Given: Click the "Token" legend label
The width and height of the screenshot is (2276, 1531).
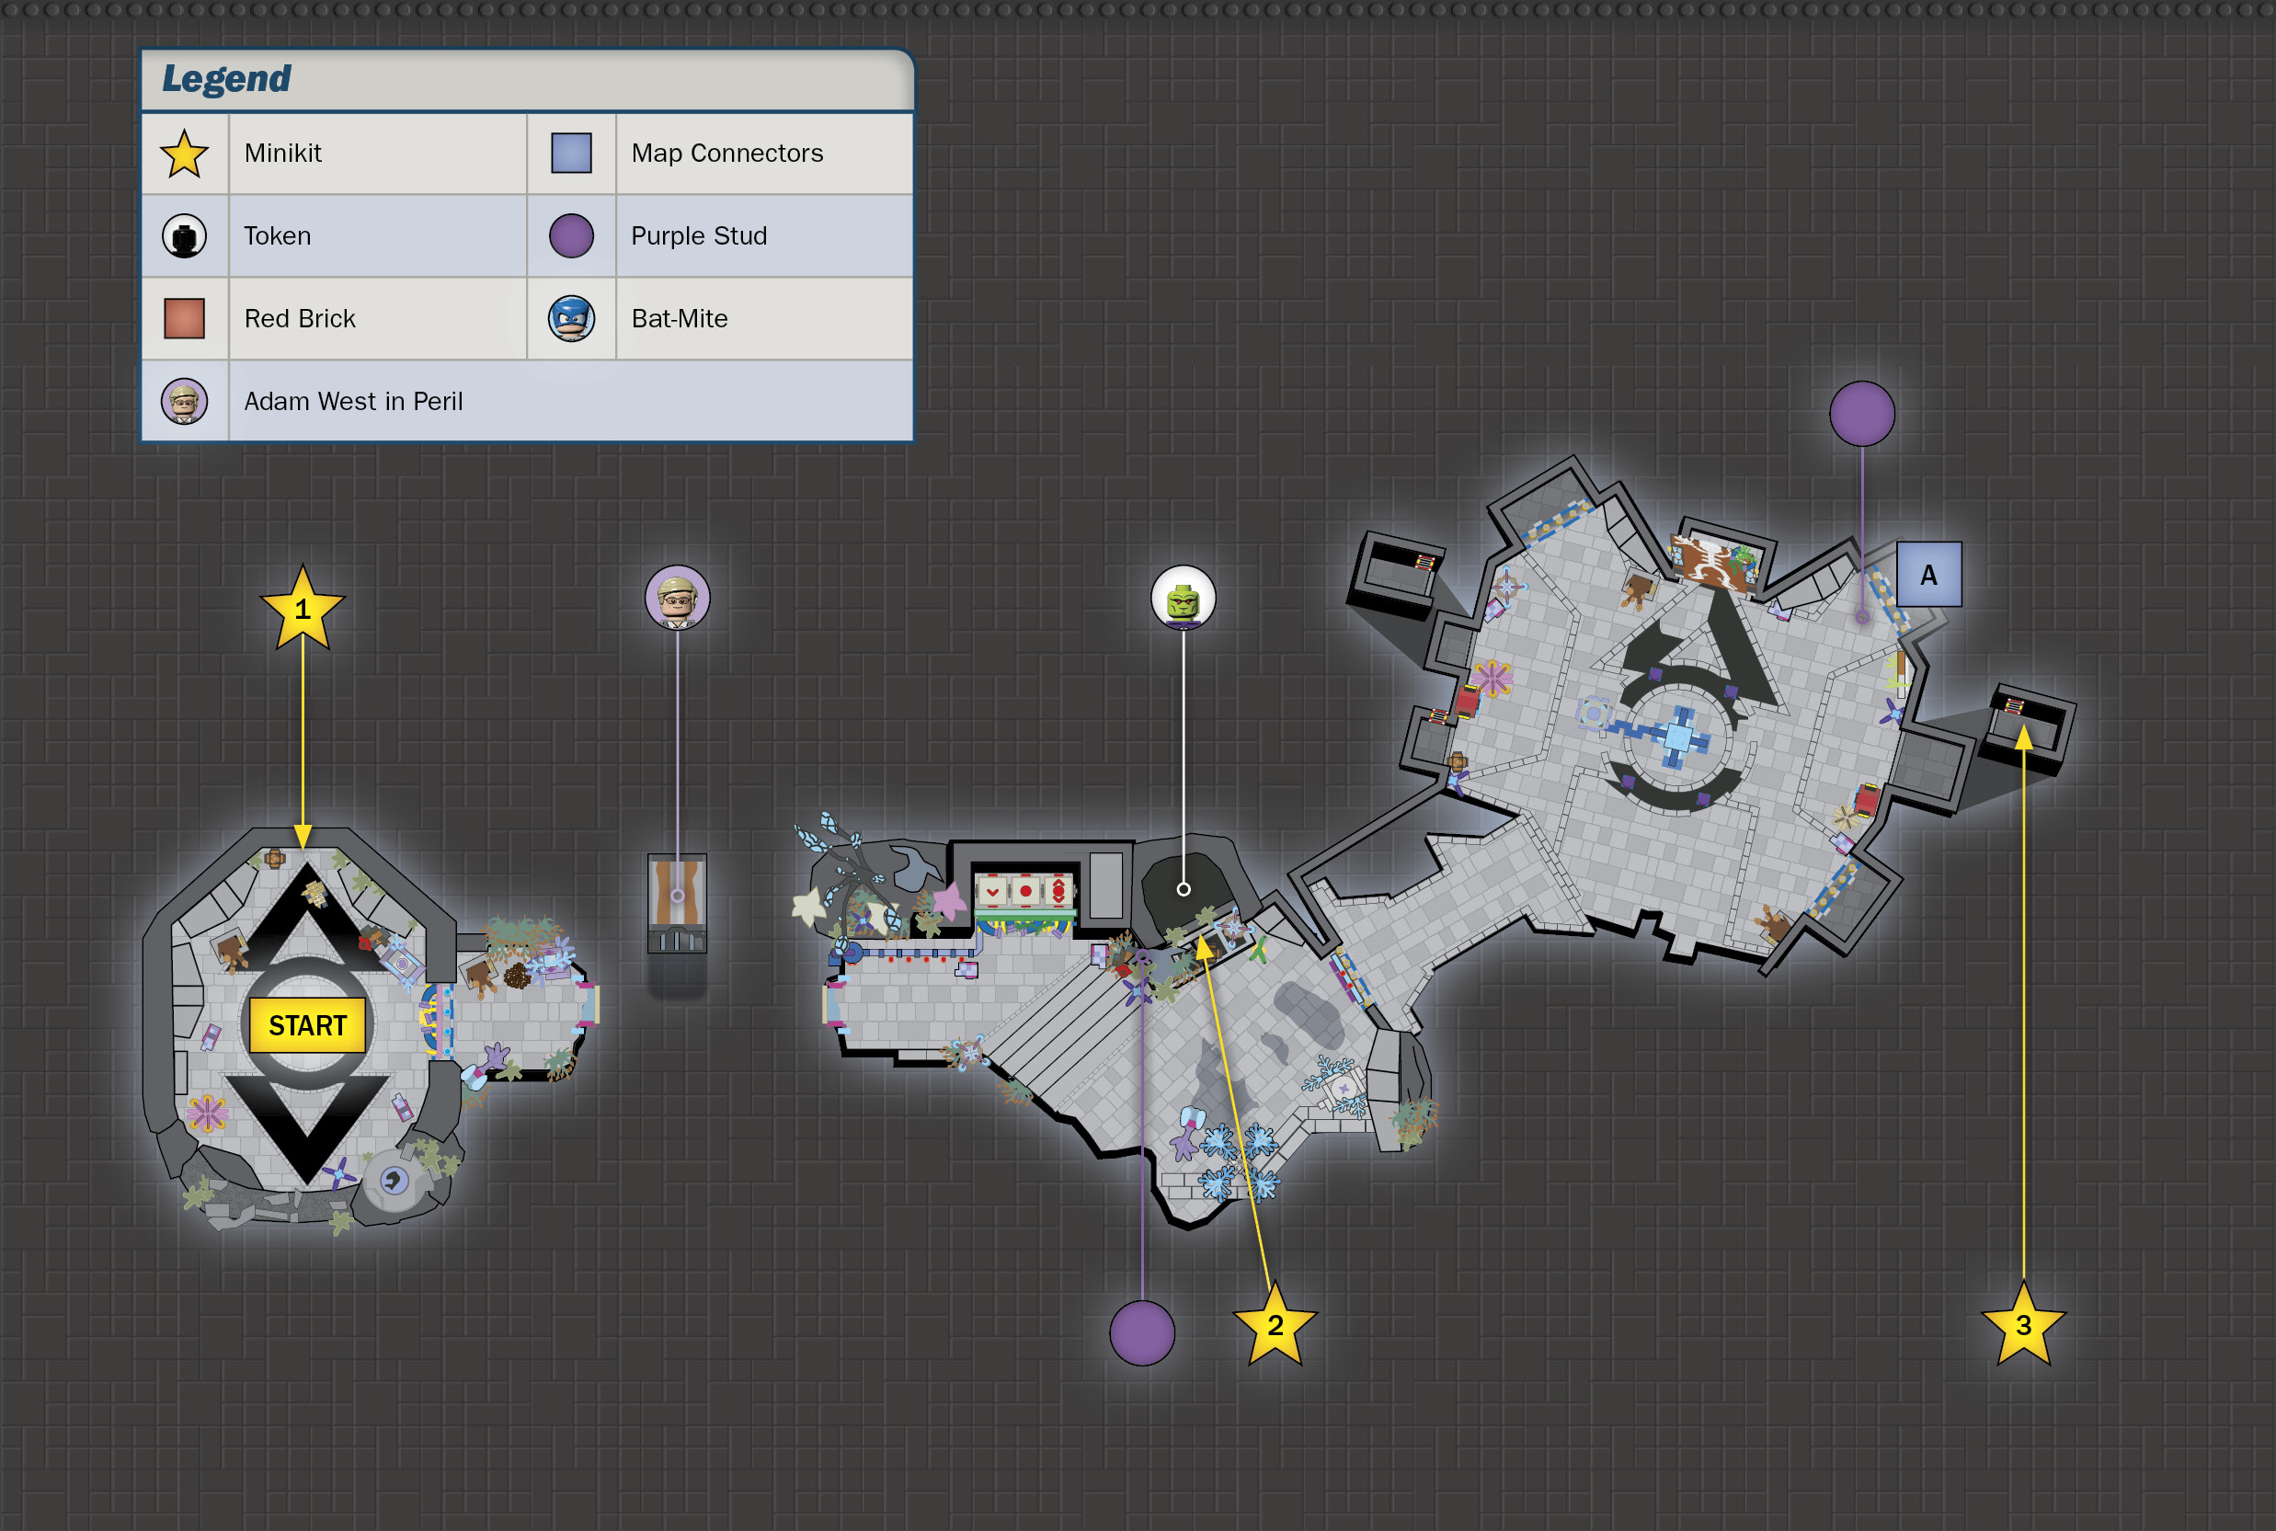Looking at the screenshot, I should [x=278, y=236].
